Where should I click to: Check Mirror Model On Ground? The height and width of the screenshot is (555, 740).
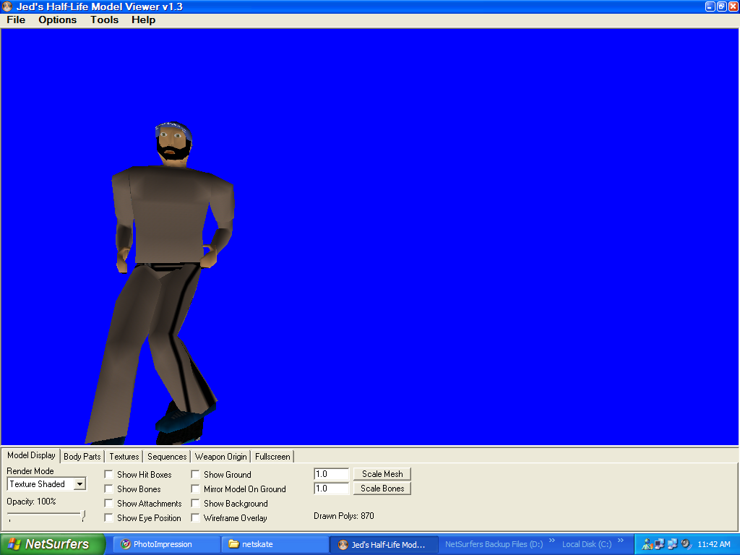click(x=195, y=489)
